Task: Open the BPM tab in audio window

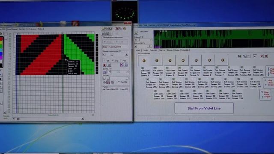Action: (x=138, y=50)
